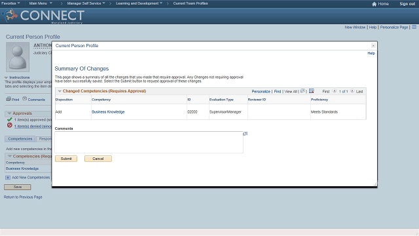Open the Comments field pop-out editor icon
This screenshot has height=236, width=419.
click(246, 134)
